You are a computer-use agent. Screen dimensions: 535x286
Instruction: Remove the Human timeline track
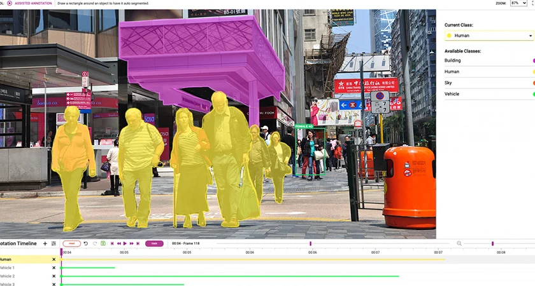(x=53, y=259)
